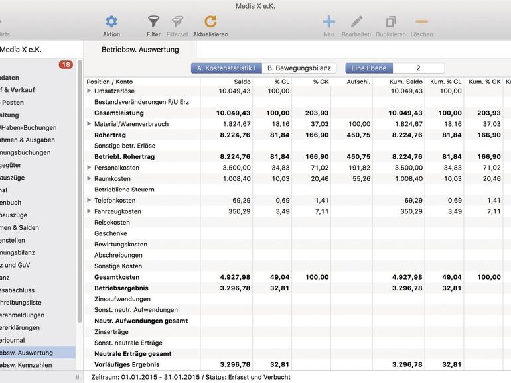Open Soll/Haben-Buchungen sidebar entry
The height and width of the screenshot is (383, 511).
(x=29, y=128)
